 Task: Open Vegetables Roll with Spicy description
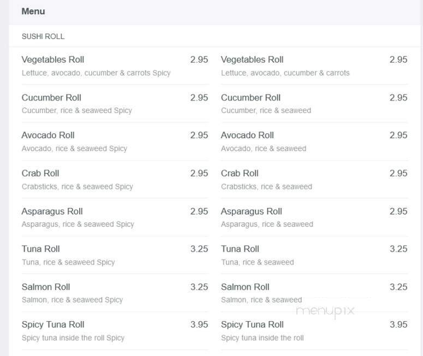point(53,60)
